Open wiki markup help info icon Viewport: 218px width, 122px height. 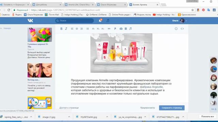pyautogui.click(x=176, y=28)
